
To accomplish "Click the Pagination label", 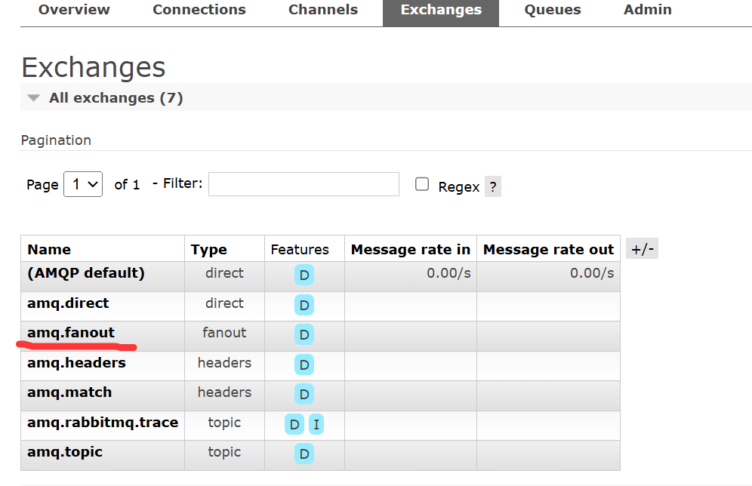I will pyautogui.click(x=56, y=140).
